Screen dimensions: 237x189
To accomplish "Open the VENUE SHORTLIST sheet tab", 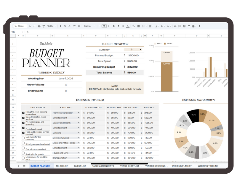I will 130,166.
